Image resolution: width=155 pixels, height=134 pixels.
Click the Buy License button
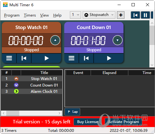88,122
